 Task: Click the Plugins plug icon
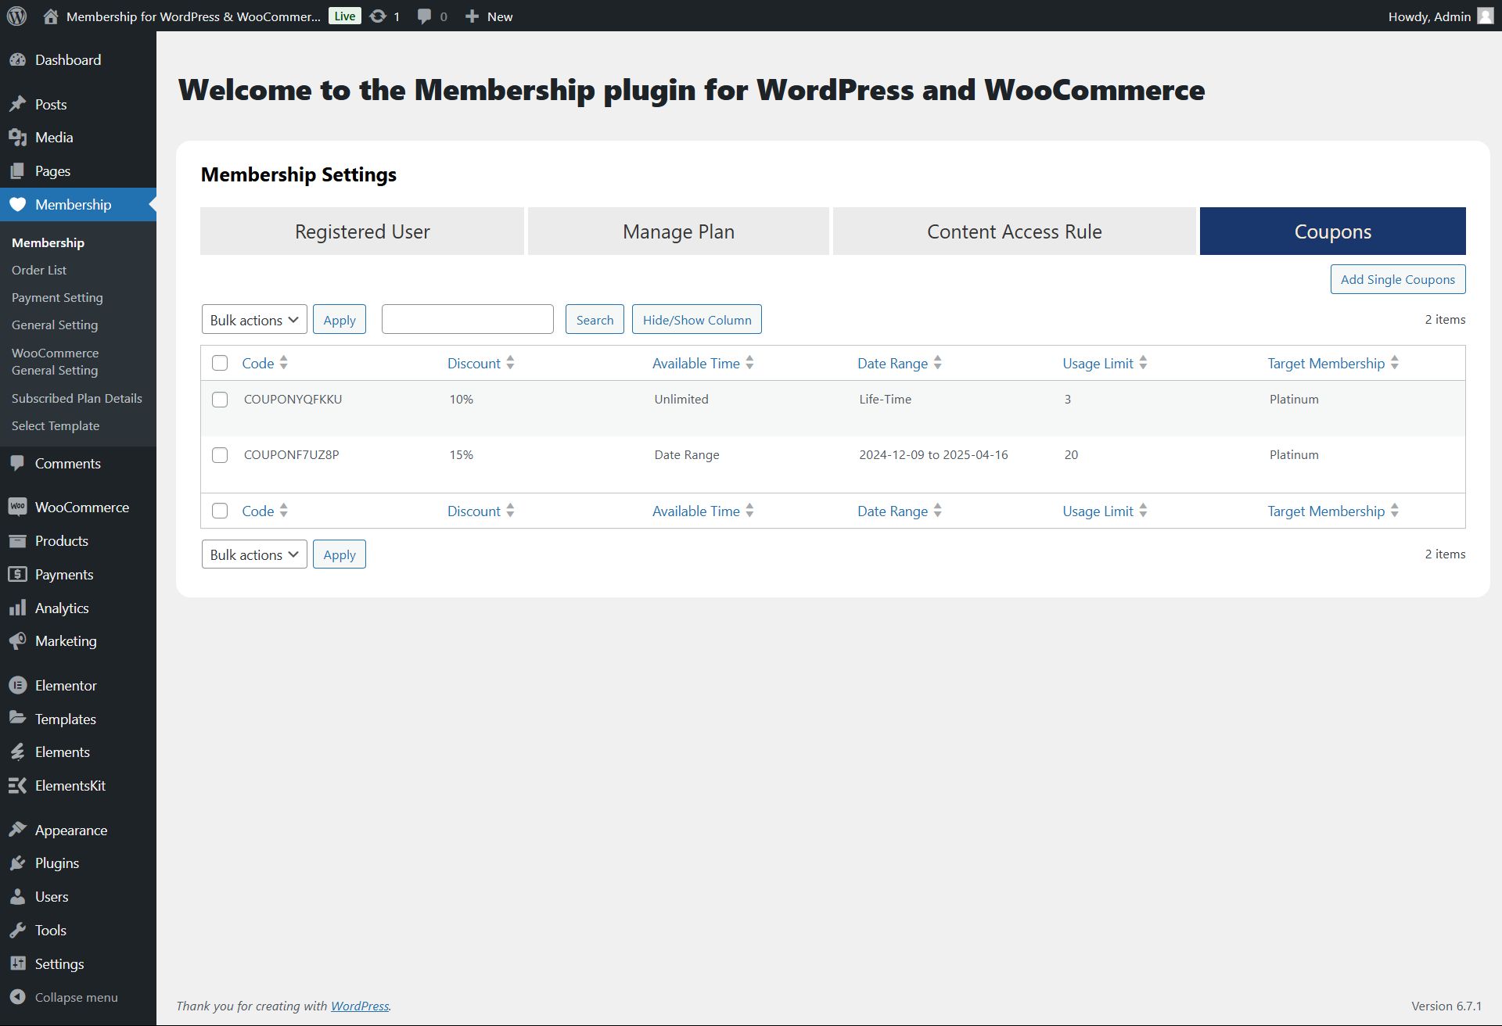(x=17, y=863)
